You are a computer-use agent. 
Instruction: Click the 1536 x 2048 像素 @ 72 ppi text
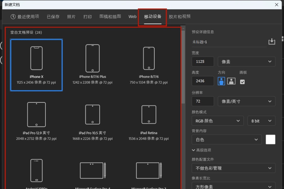point(149,139)
